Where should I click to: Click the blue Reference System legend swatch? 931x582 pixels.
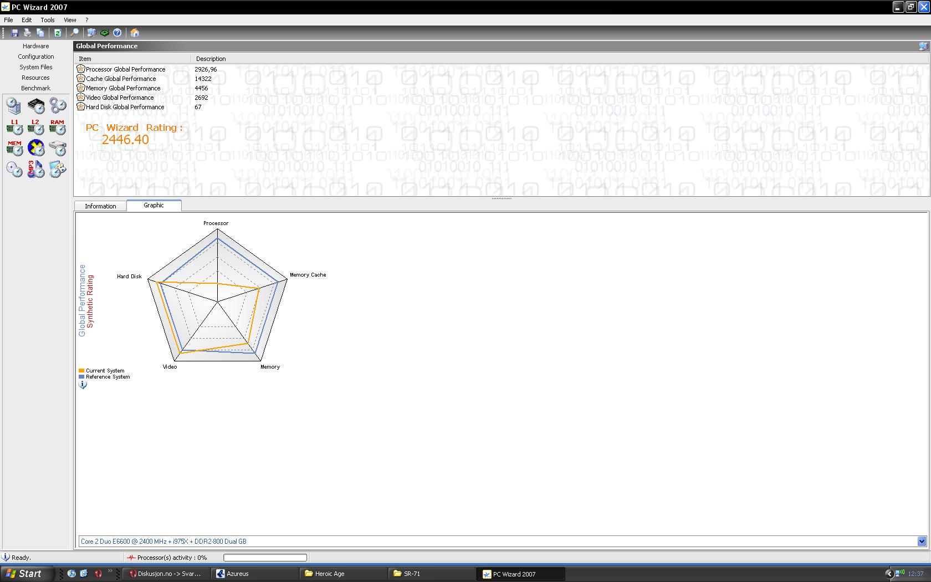[81, 377]
